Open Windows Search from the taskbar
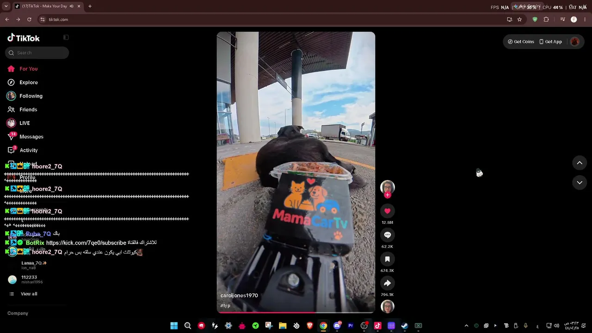Viewport: 592px width, 333px height. pos(188,326)
